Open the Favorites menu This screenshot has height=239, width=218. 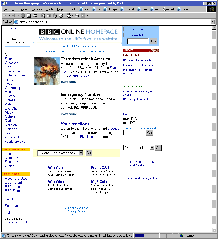coord(36,9)
